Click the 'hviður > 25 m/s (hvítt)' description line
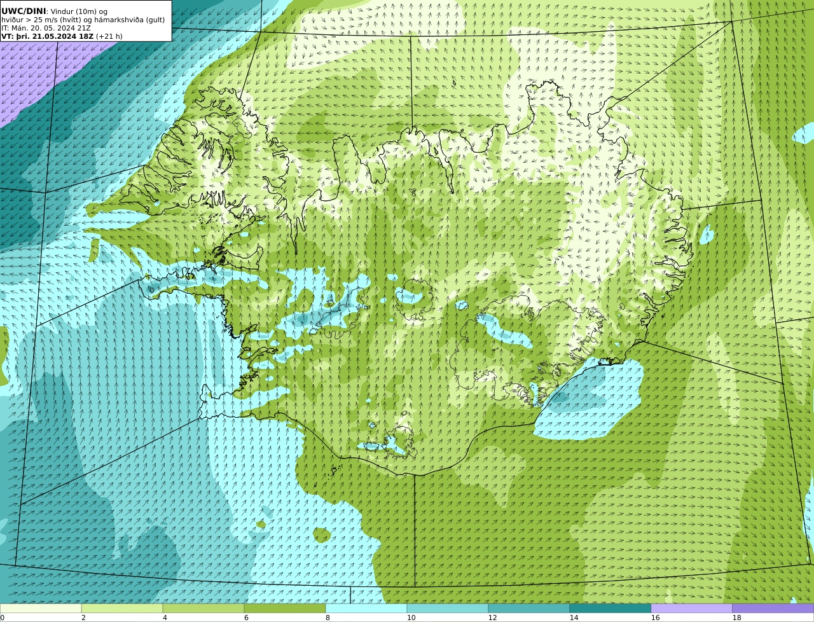The image size is (814, 622). click(x=83, y=20)
